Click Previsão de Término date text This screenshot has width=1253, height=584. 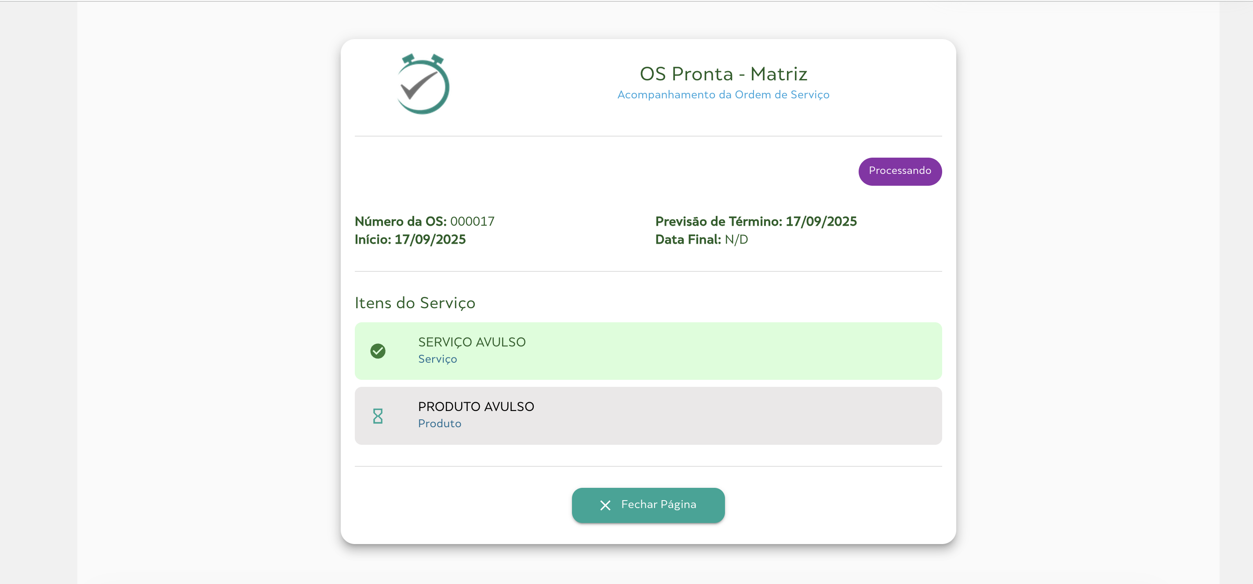[x=755, y=222]
